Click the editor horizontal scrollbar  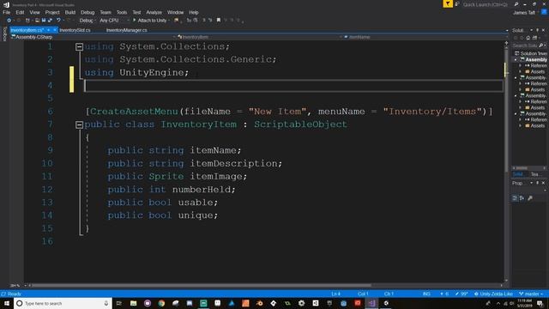coord(202,285)
